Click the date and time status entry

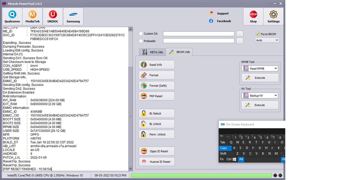pos(110,175)
